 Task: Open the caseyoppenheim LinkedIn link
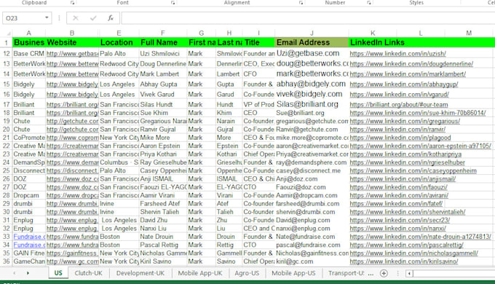click(x=413, y=170)
